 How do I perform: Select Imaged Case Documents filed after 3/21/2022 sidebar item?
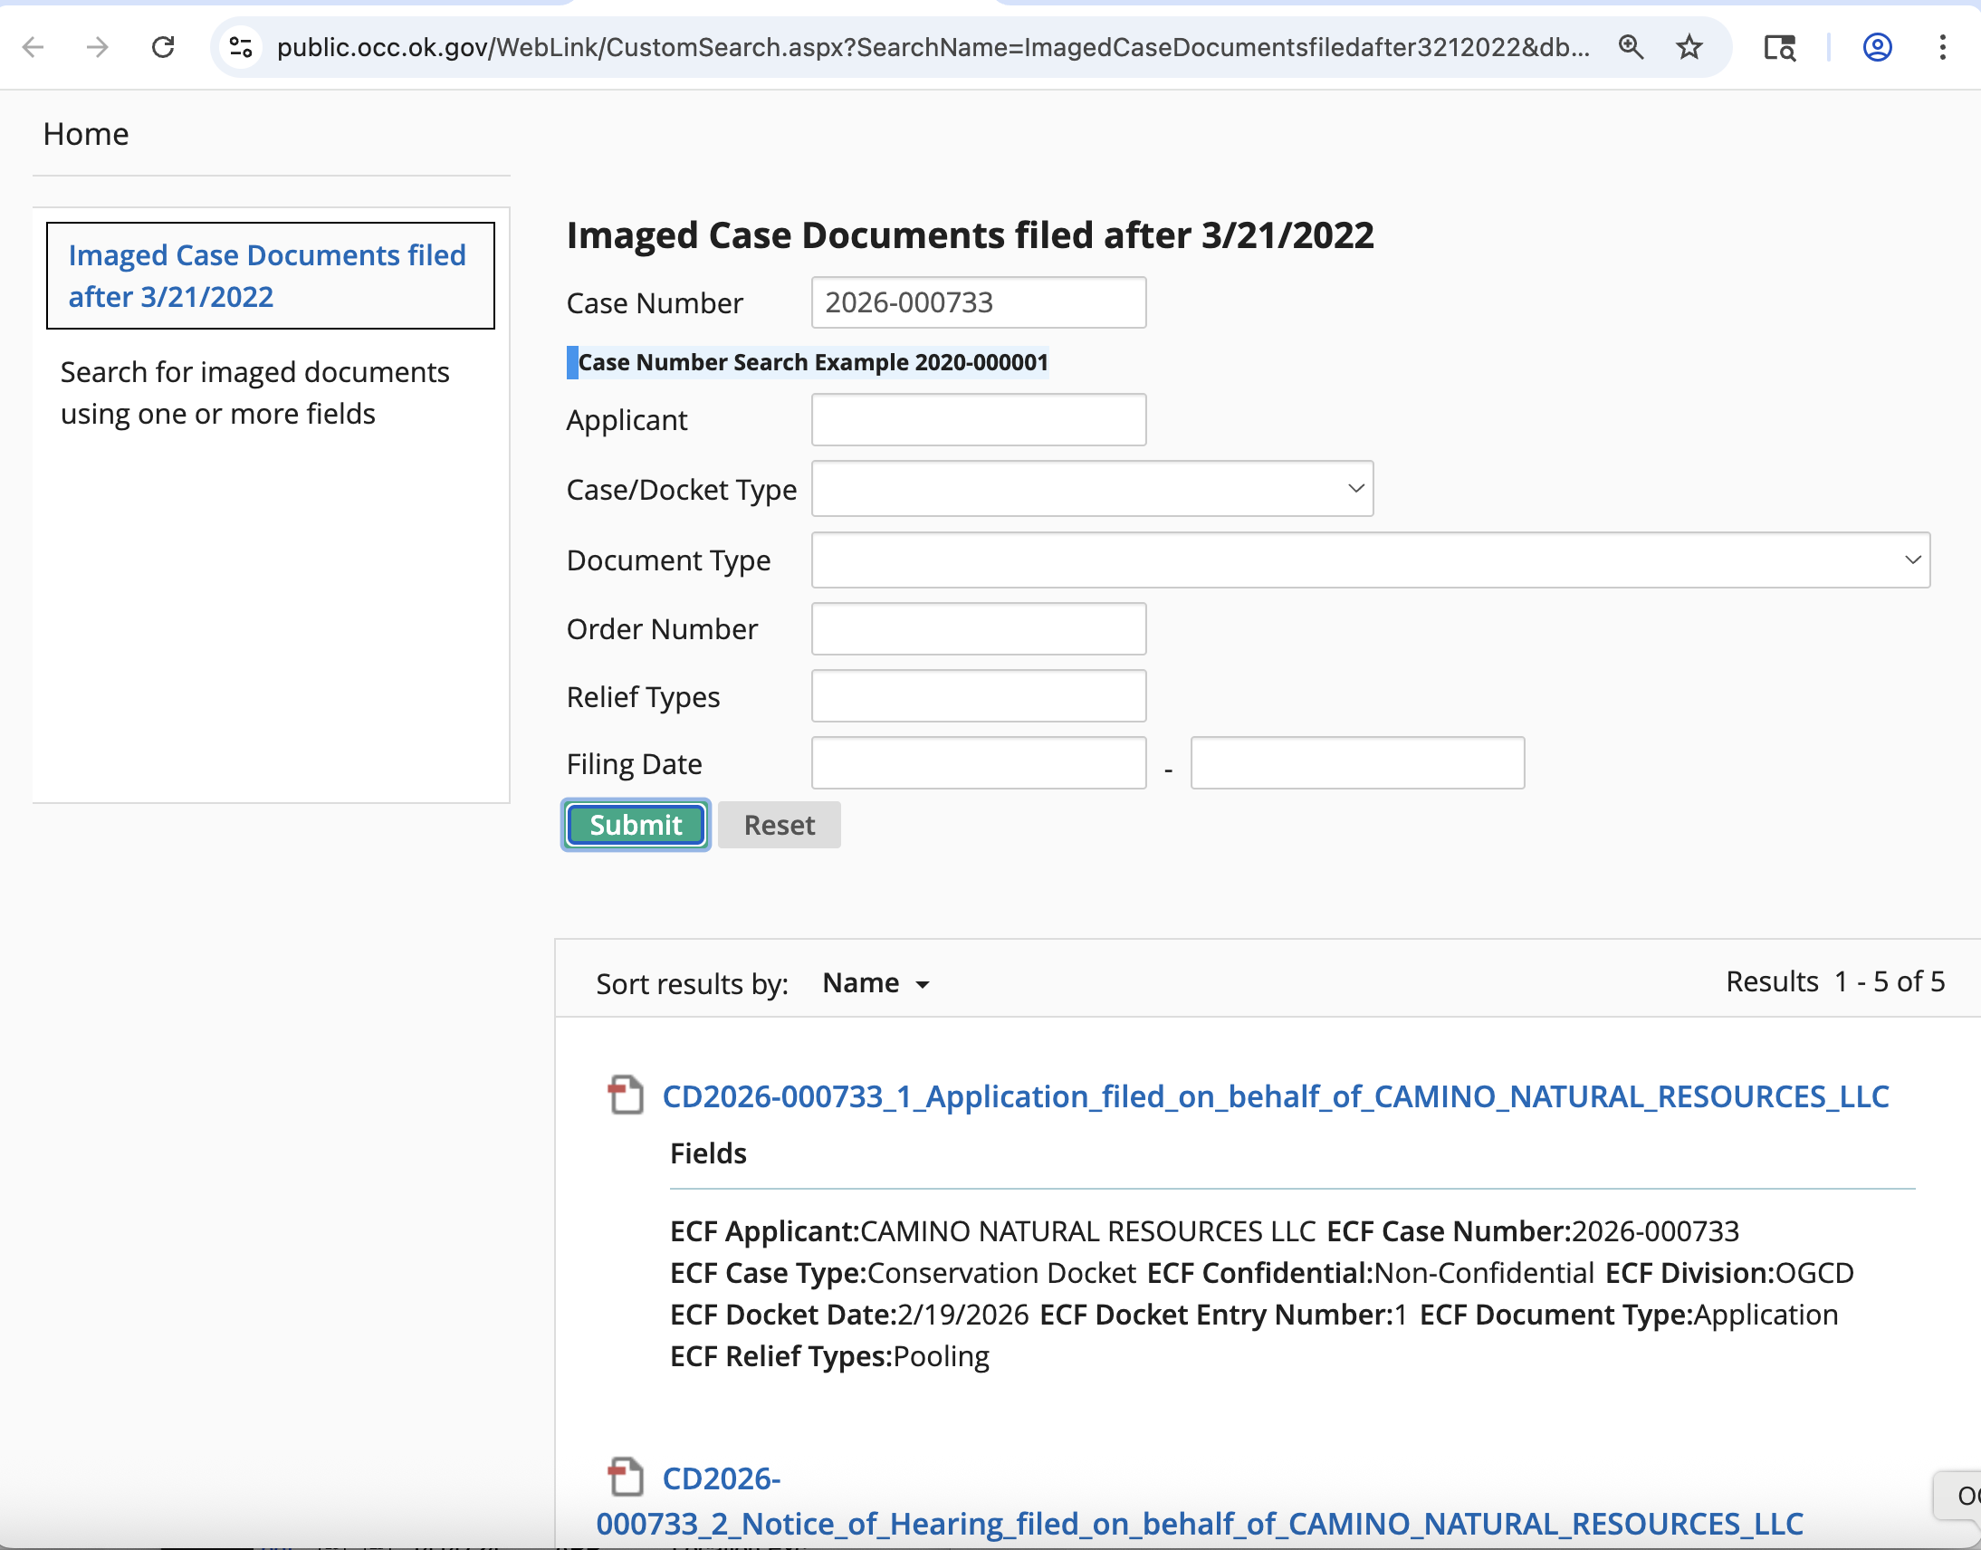pos(267,276)
